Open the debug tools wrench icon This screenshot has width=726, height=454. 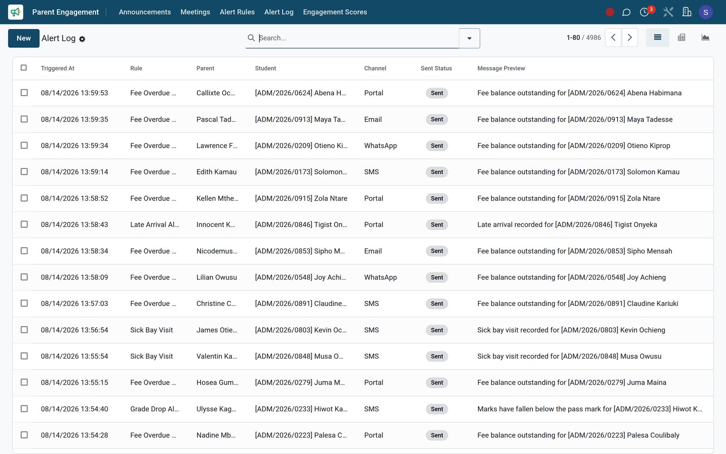668,12
